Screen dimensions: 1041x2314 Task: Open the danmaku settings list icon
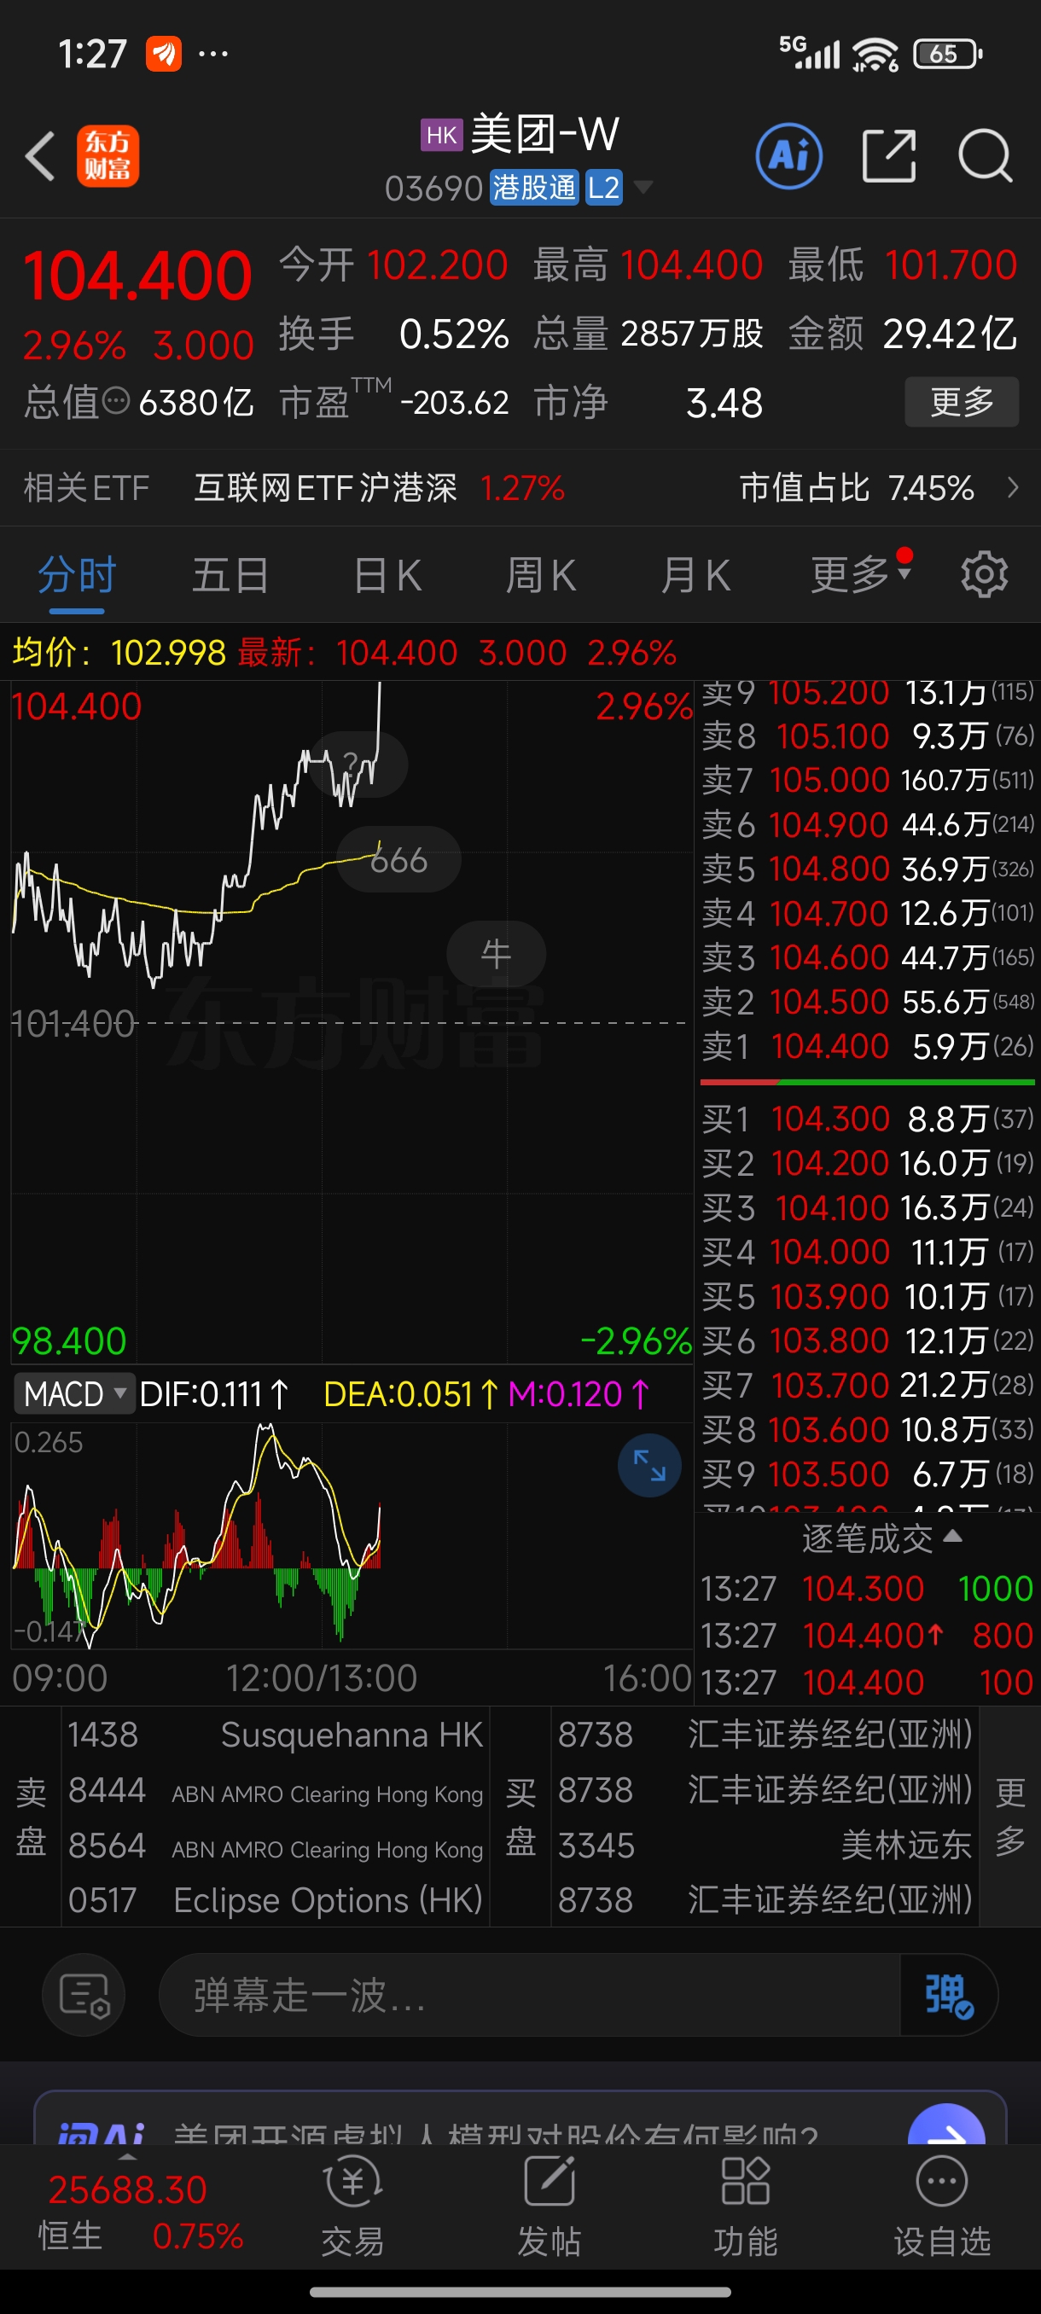coord(84,1994)
